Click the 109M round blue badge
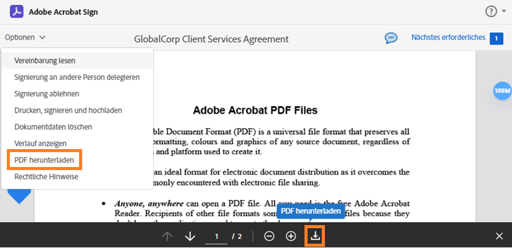The image size is (512, 248). pos(502,91)
